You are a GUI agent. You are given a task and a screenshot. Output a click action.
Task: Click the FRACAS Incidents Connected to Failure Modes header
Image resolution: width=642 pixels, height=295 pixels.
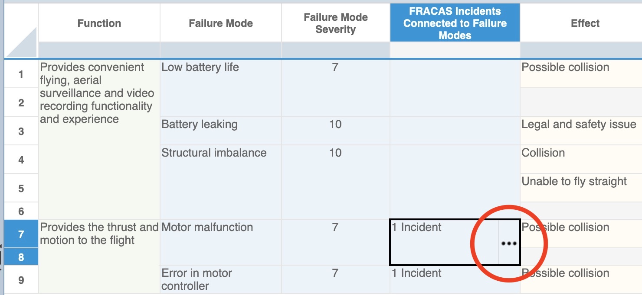point(455,23)
